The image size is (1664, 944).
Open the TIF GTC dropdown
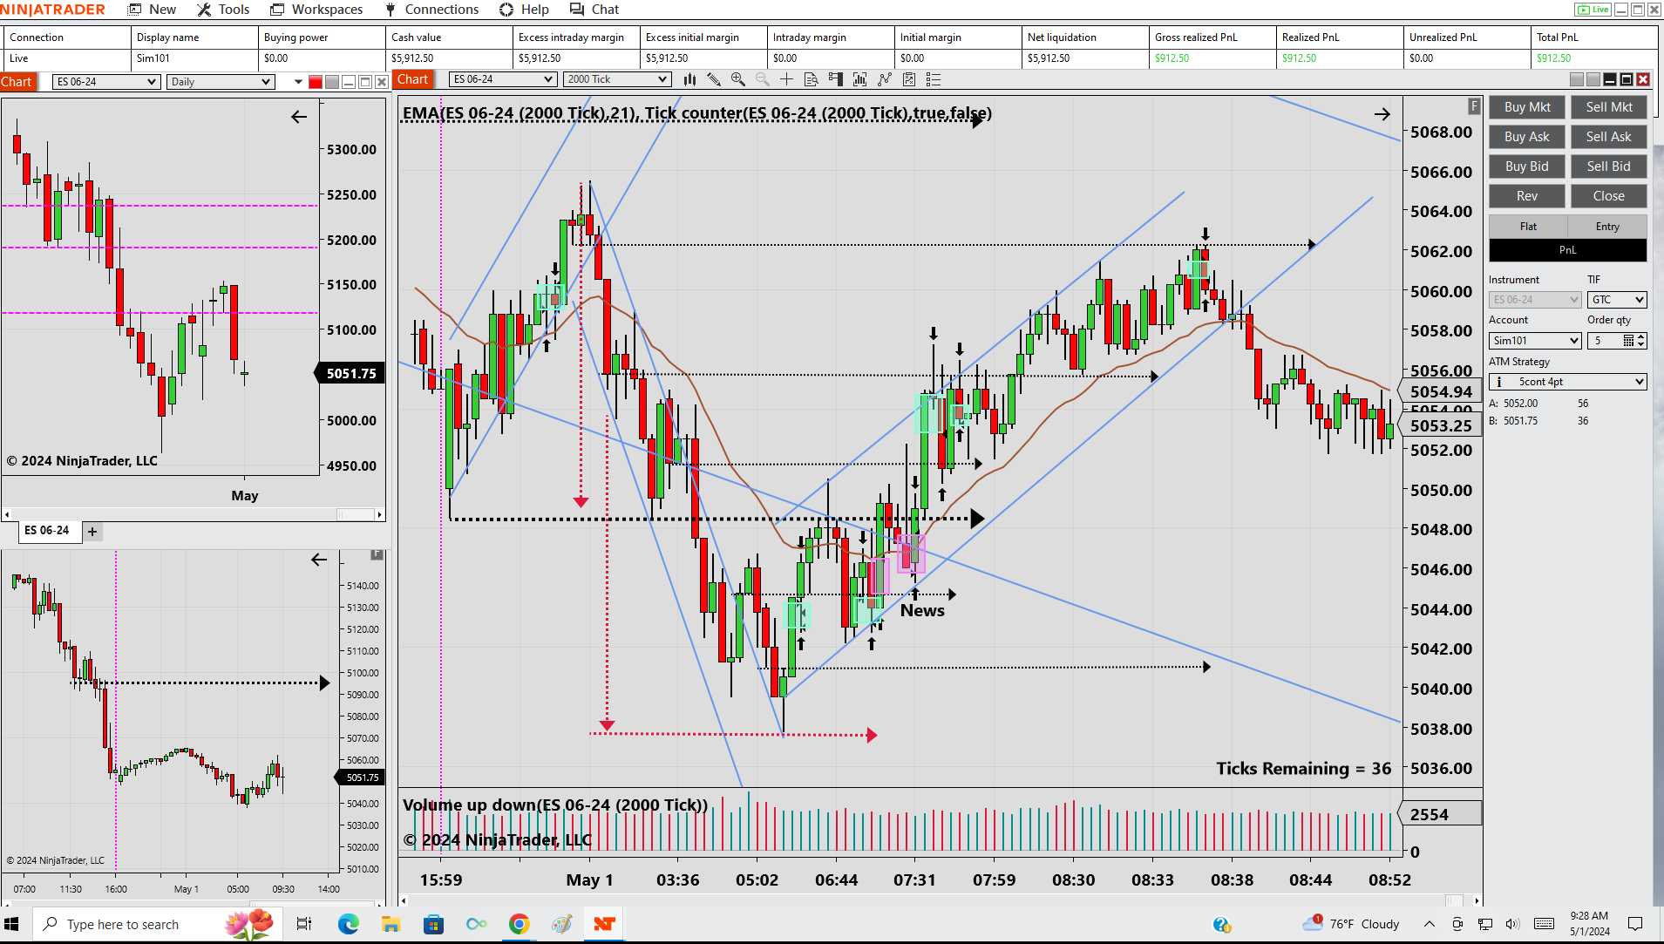pyautogui.click(x=1617, y=300)
